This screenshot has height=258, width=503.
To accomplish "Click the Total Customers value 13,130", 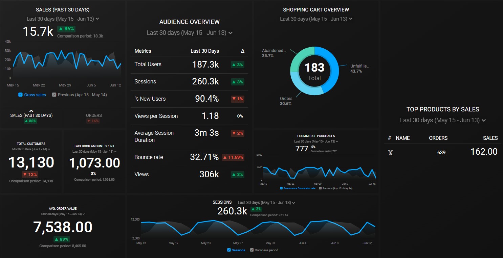I will (31, 162).
